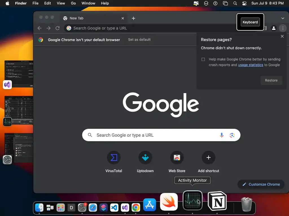This screenshot has height=216, width=289.
Task: Start voice search with microphone icon
Action: [x=222, y=135]
